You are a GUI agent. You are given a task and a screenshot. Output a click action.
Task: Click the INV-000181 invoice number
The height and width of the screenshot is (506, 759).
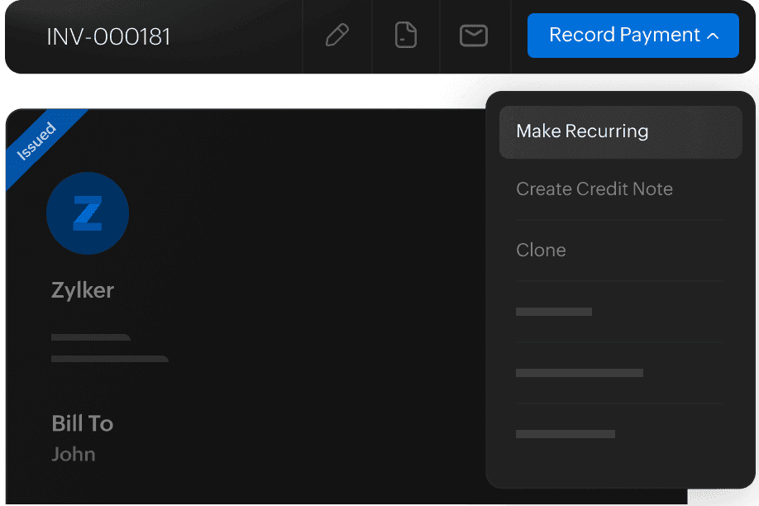click(x=108, y=37)
